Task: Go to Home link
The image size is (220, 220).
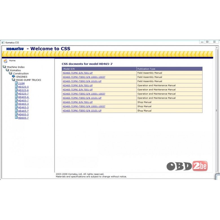Action: (x=12, y=60)
